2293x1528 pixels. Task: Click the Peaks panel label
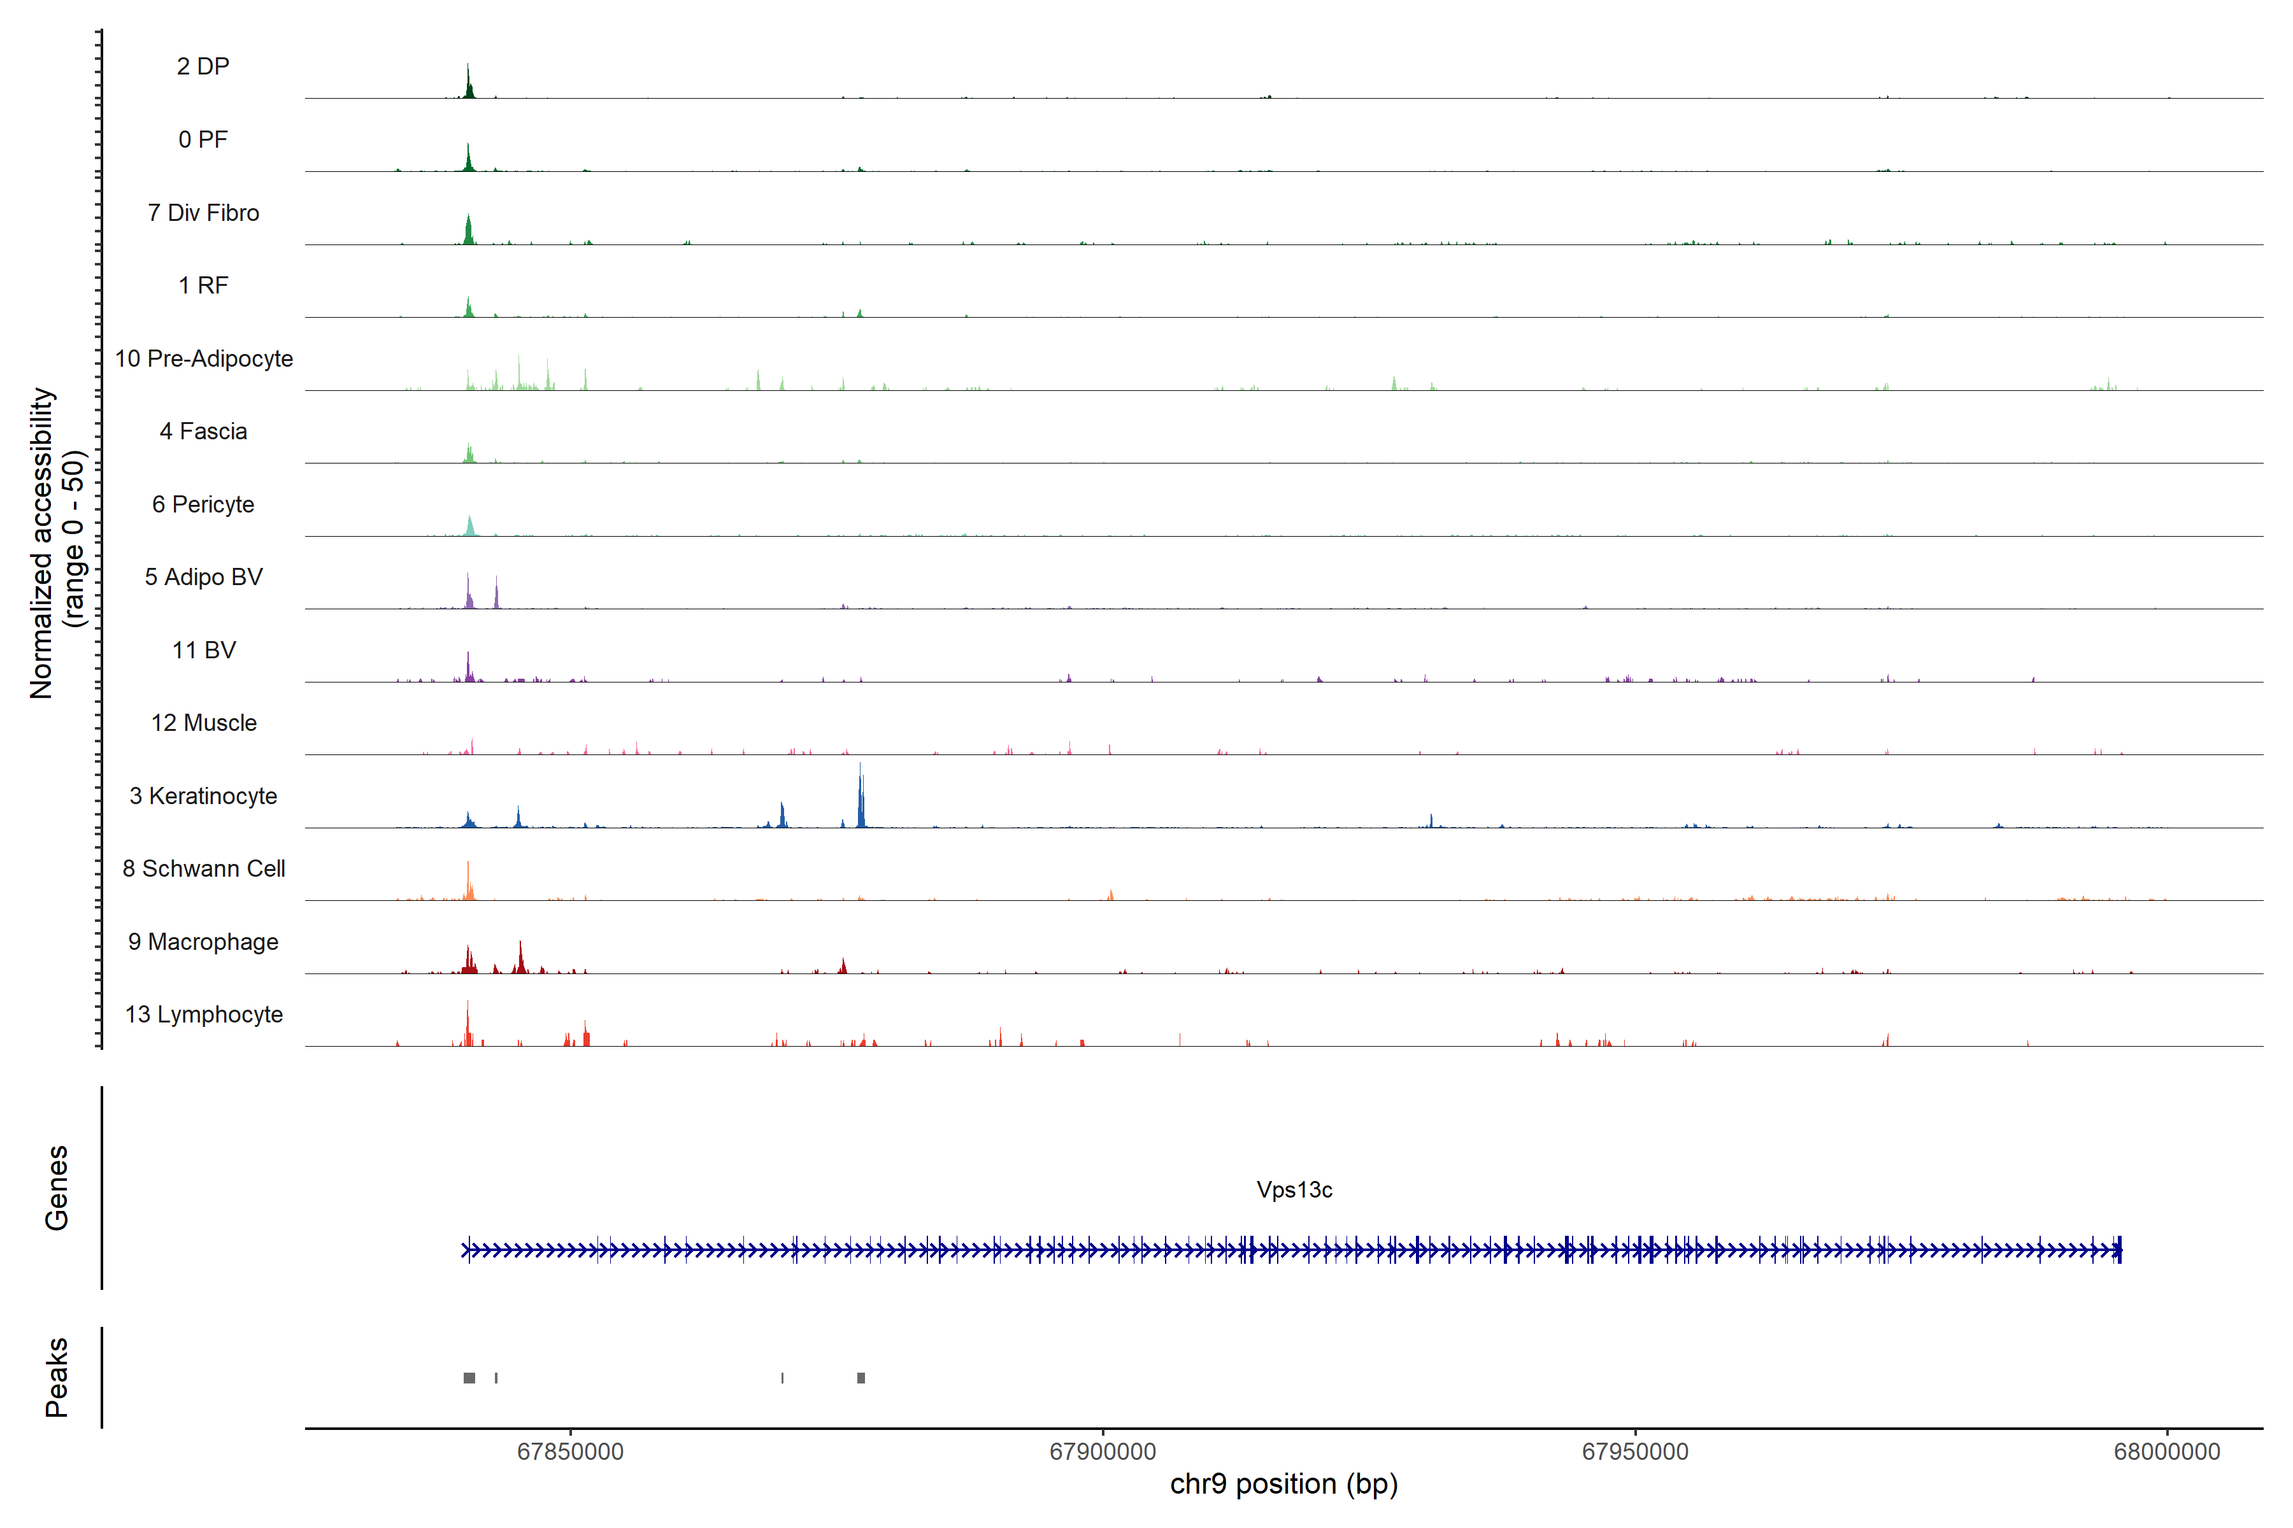point(57,1377)
